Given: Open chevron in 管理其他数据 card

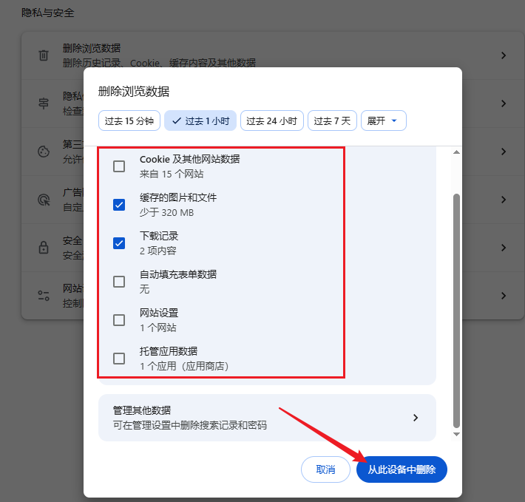Looking at the screenshot, I should [x=416, y=418].
